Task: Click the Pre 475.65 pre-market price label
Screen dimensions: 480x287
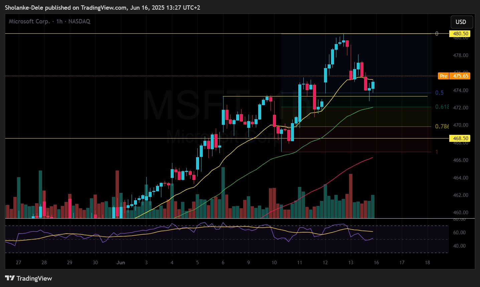Action: [454, 76]
